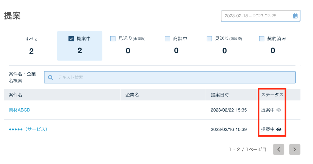Check the 見送り(商談済) checkbox
This screenshot has height=164, width=313.
pyautogui.click(x=209, y=39)
